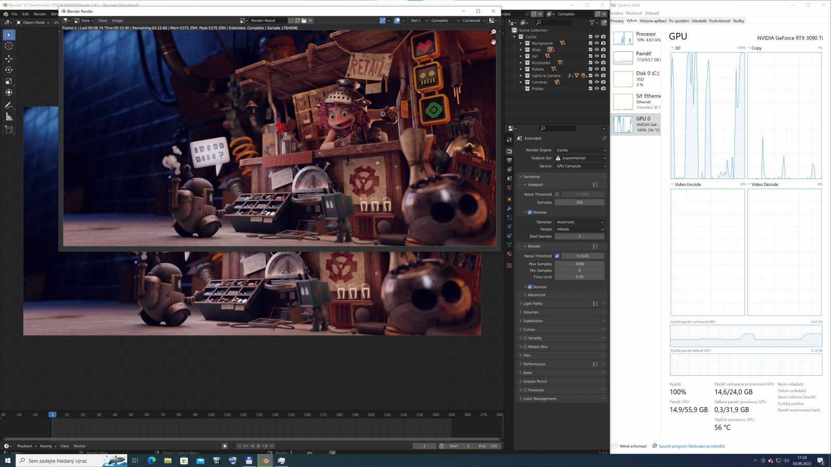Hide the Shop collection in viewport
Image resolution: width=831 pixels, height=467 pixels.
597,50
